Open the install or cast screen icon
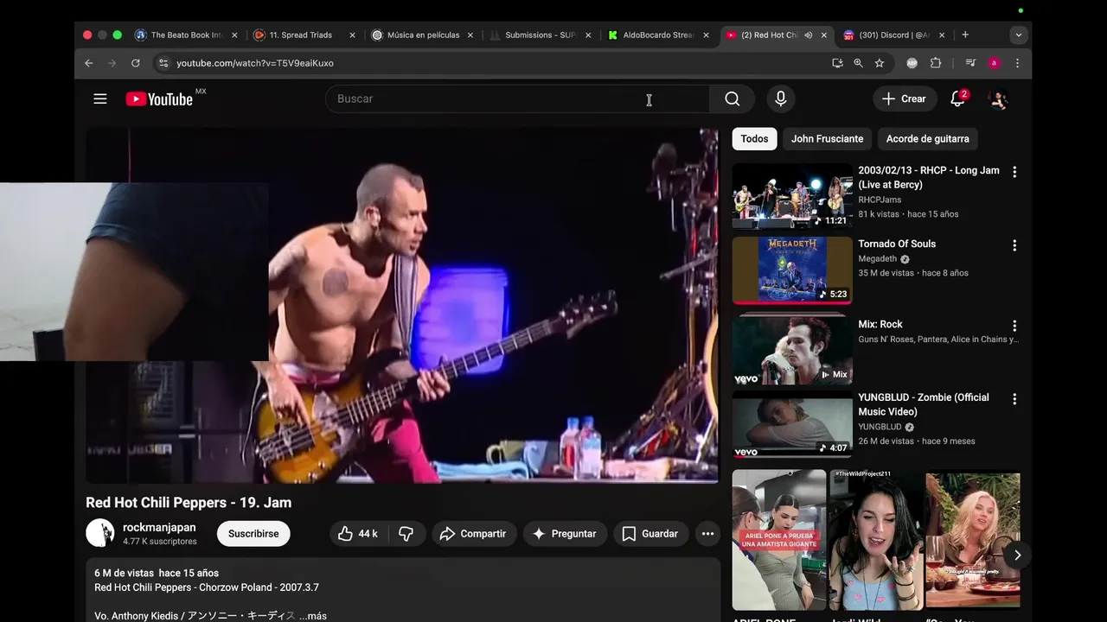The width and height of the screenshot is (1107, 622). coord(837,63)
